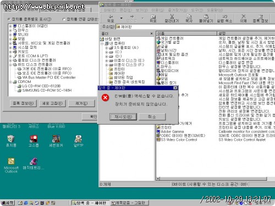Select the 장치를 연결 상태순 radio button
Image resolution: width=275 pixels, height=206 pixels.
[x=64, y=19]
